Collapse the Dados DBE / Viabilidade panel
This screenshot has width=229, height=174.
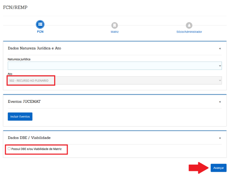(220, 138)
